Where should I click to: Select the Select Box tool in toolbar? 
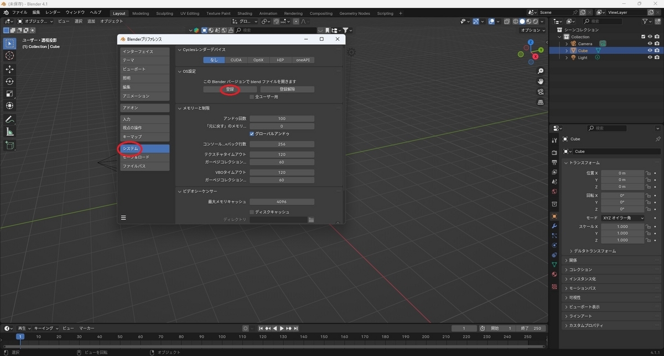9,44
